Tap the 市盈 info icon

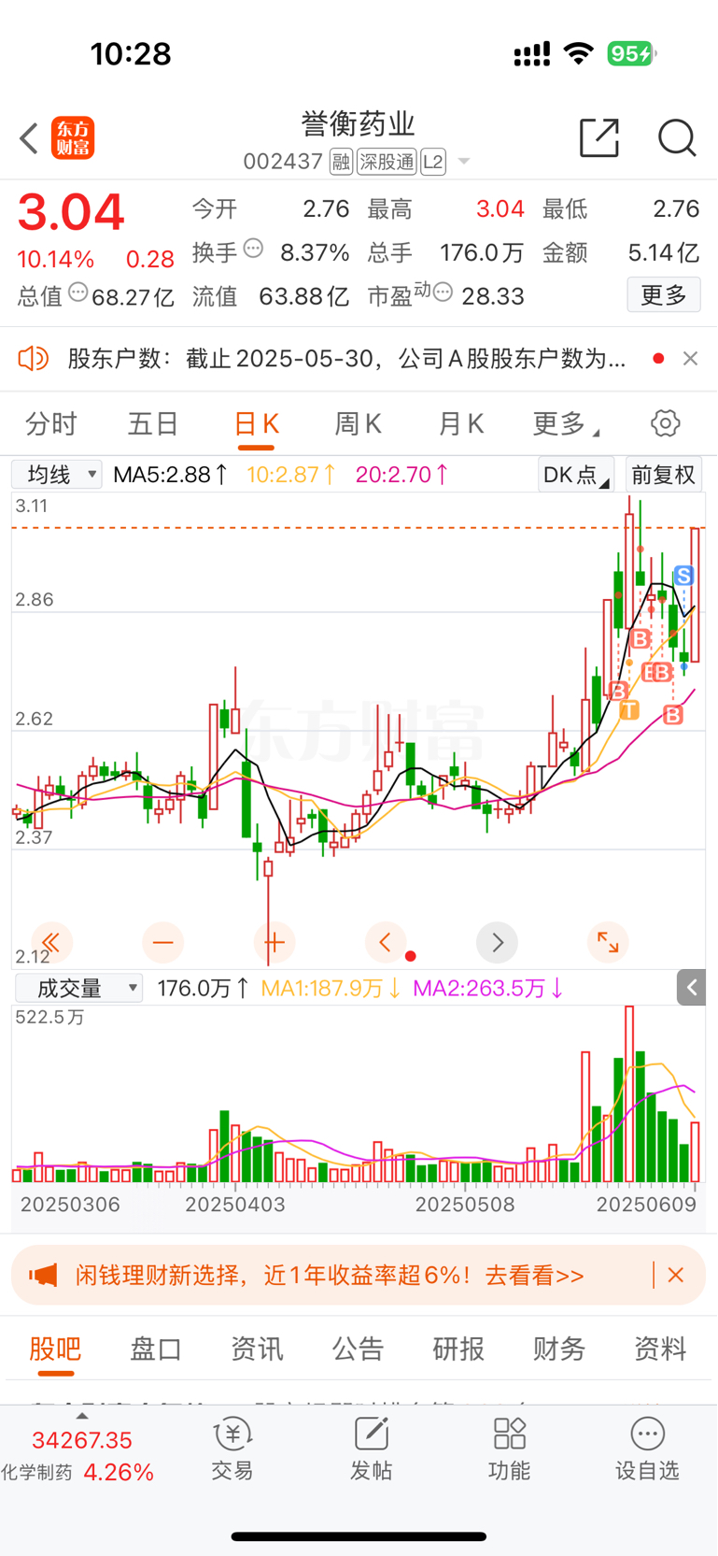(x=443, y=293)
